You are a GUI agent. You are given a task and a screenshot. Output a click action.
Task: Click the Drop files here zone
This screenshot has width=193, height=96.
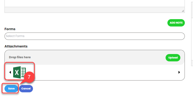95,57
